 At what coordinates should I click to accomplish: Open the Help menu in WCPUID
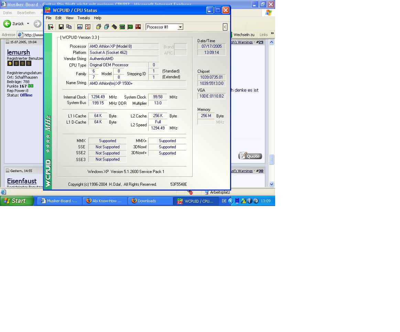97,18
